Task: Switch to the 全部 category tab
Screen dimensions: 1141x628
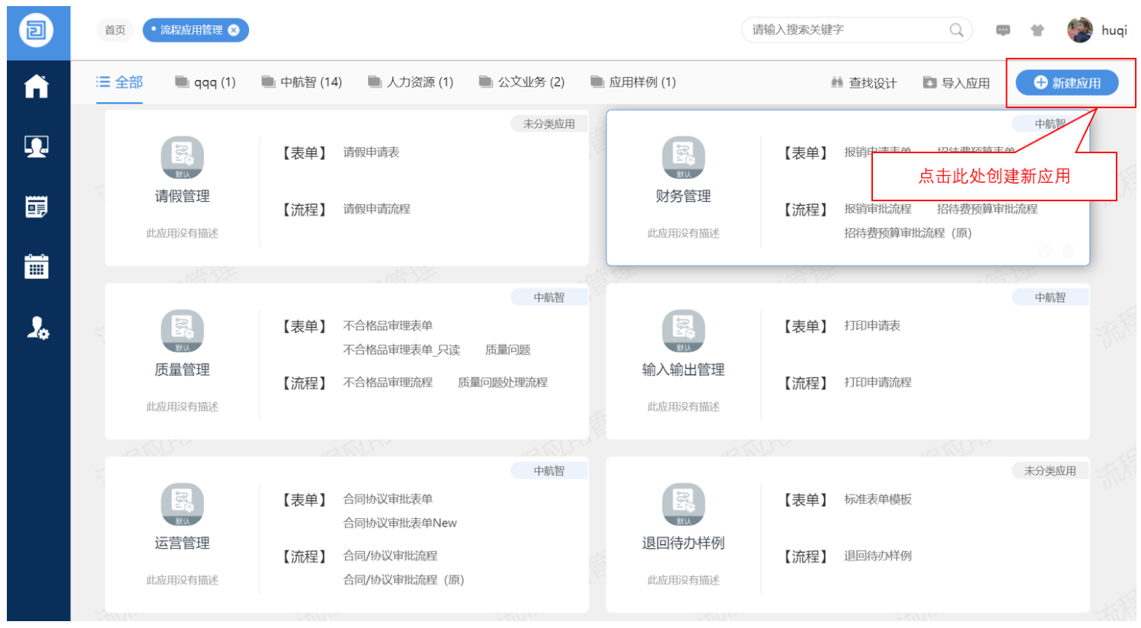Action: (120, 82)
